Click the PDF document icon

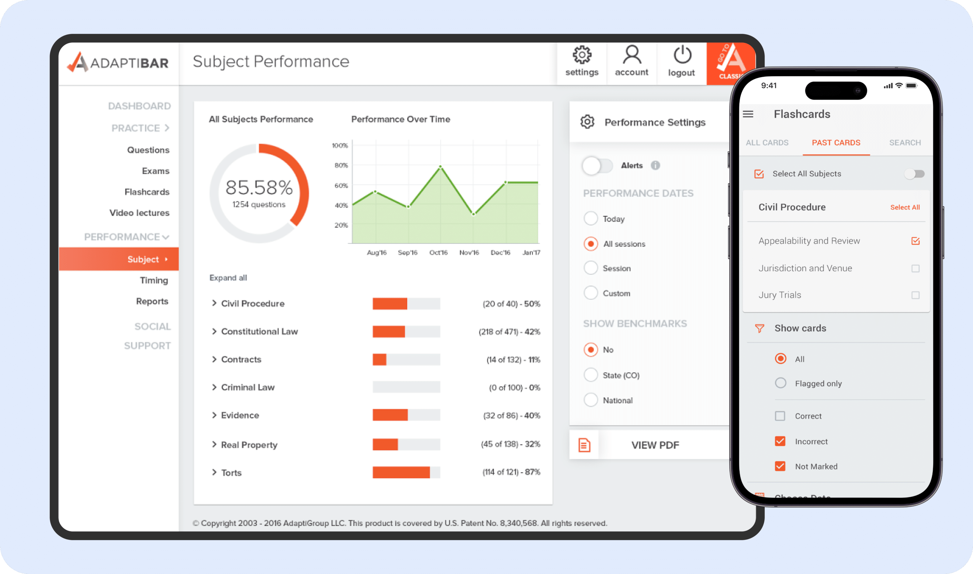click(584, 445)
